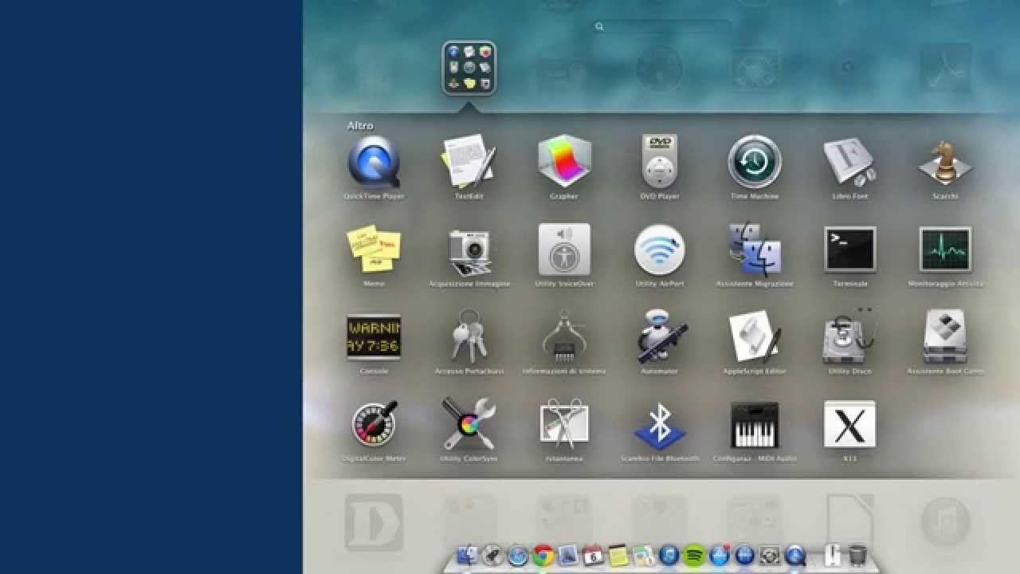The width and height of the screenshot is (1020, 574).
Task: Open Utility ColorSync
Action: (469, 424)
